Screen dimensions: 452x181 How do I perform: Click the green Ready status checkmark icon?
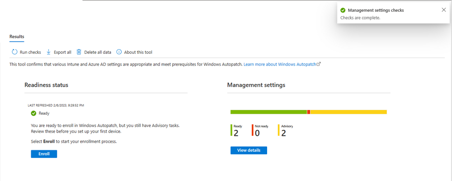tap(33, 113)
